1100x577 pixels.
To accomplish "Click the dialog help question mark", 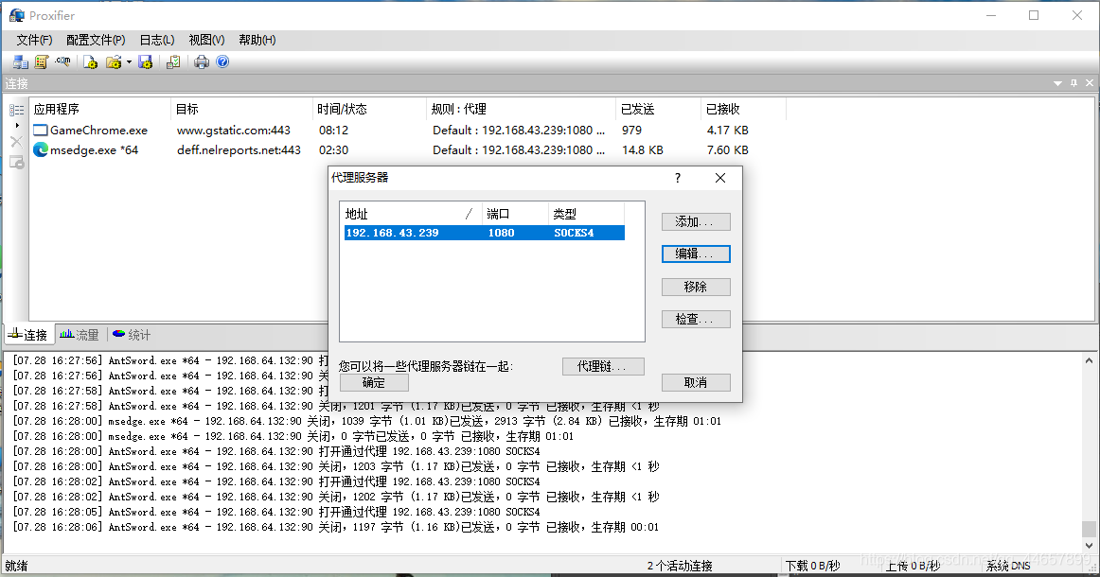I will pyautogui.click(x=678, y=178).
